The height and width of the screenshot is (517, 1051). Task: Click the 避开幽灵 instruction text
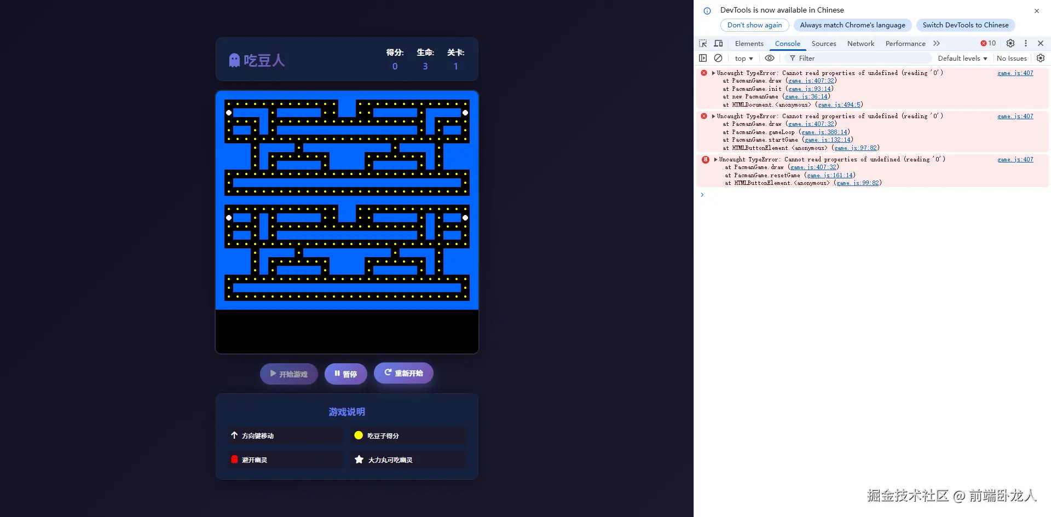pos(255,460)
